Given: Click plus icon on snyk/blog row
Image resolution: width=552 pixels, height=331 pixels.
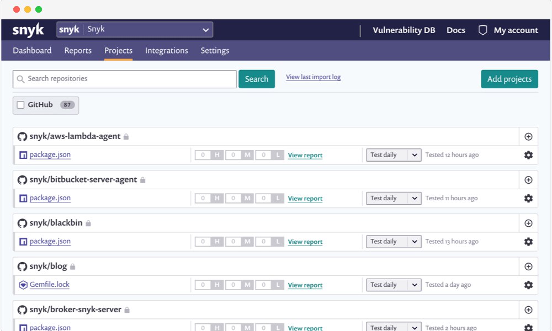Looking at the screenshot, I should [528, 266].
